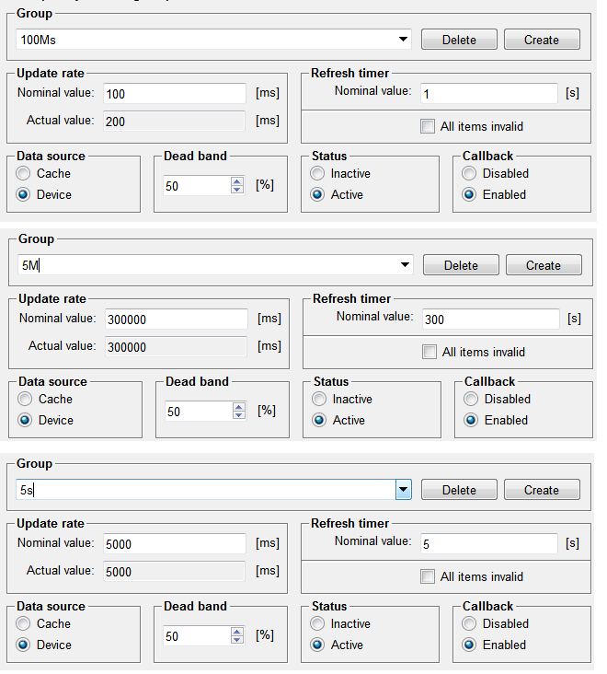
Task: Enable All items invalid under 300 s timer
Action: 429,352
